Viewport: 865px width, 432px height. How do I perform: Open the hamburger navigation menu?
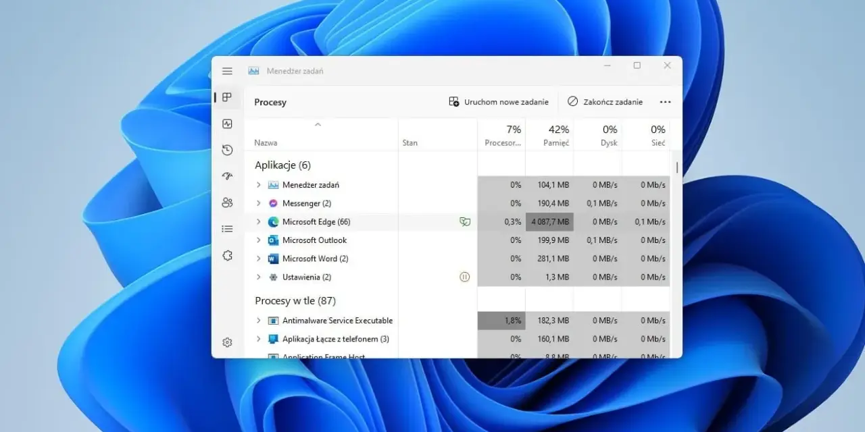coord(227,71)
